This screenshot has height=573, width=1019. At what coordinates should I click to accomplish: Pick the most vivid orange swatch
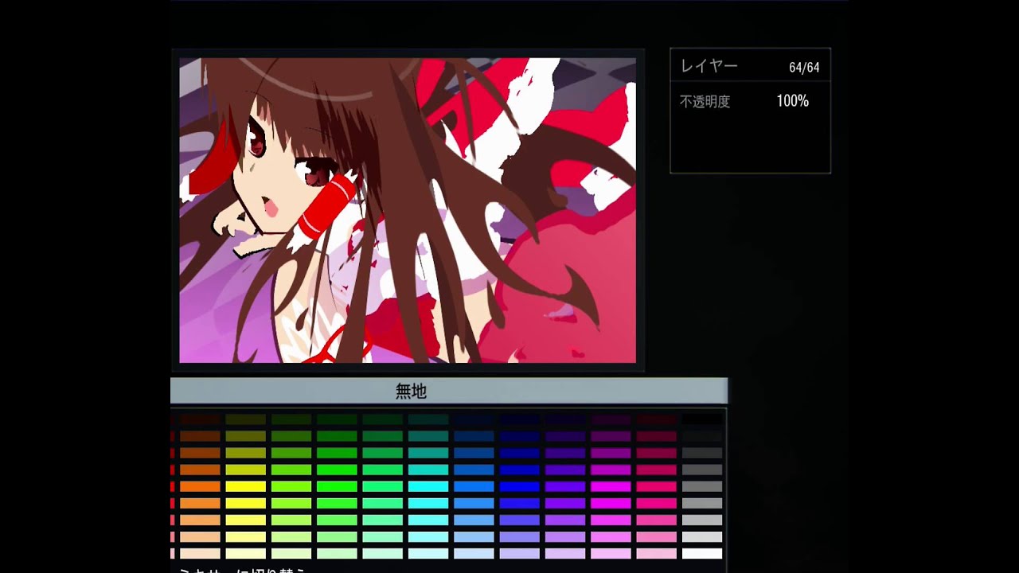point(200,486)
